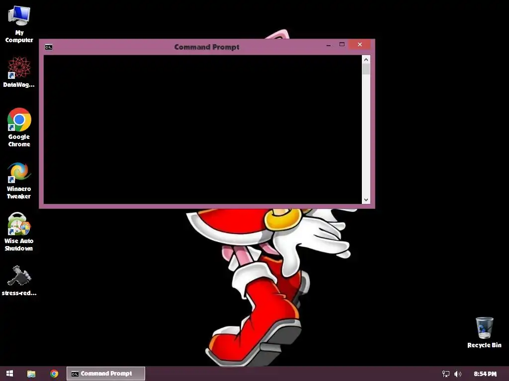Minimize the Command Prompt window
The width and height of the screenshot is (509, 381).
329,45
